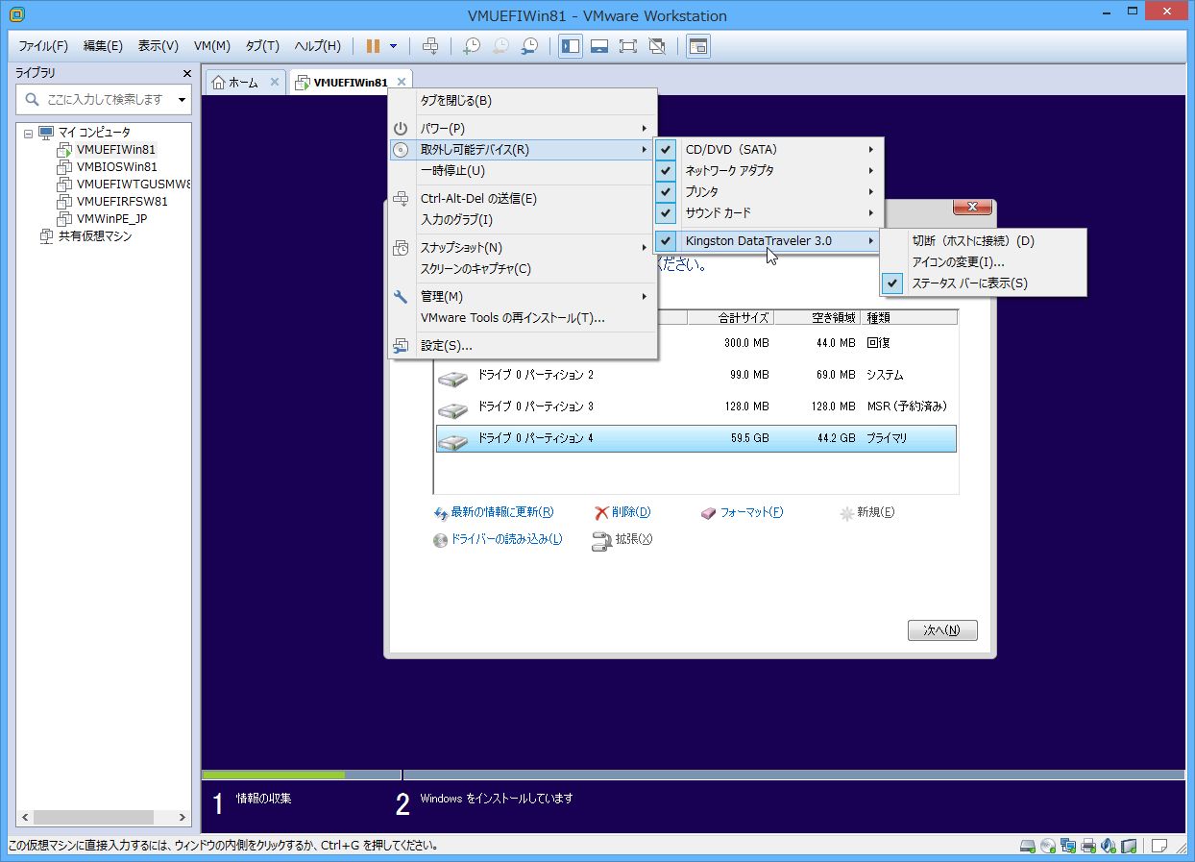
Task: Open the snapshot manager toolbar icon
Action: (529, 46)
